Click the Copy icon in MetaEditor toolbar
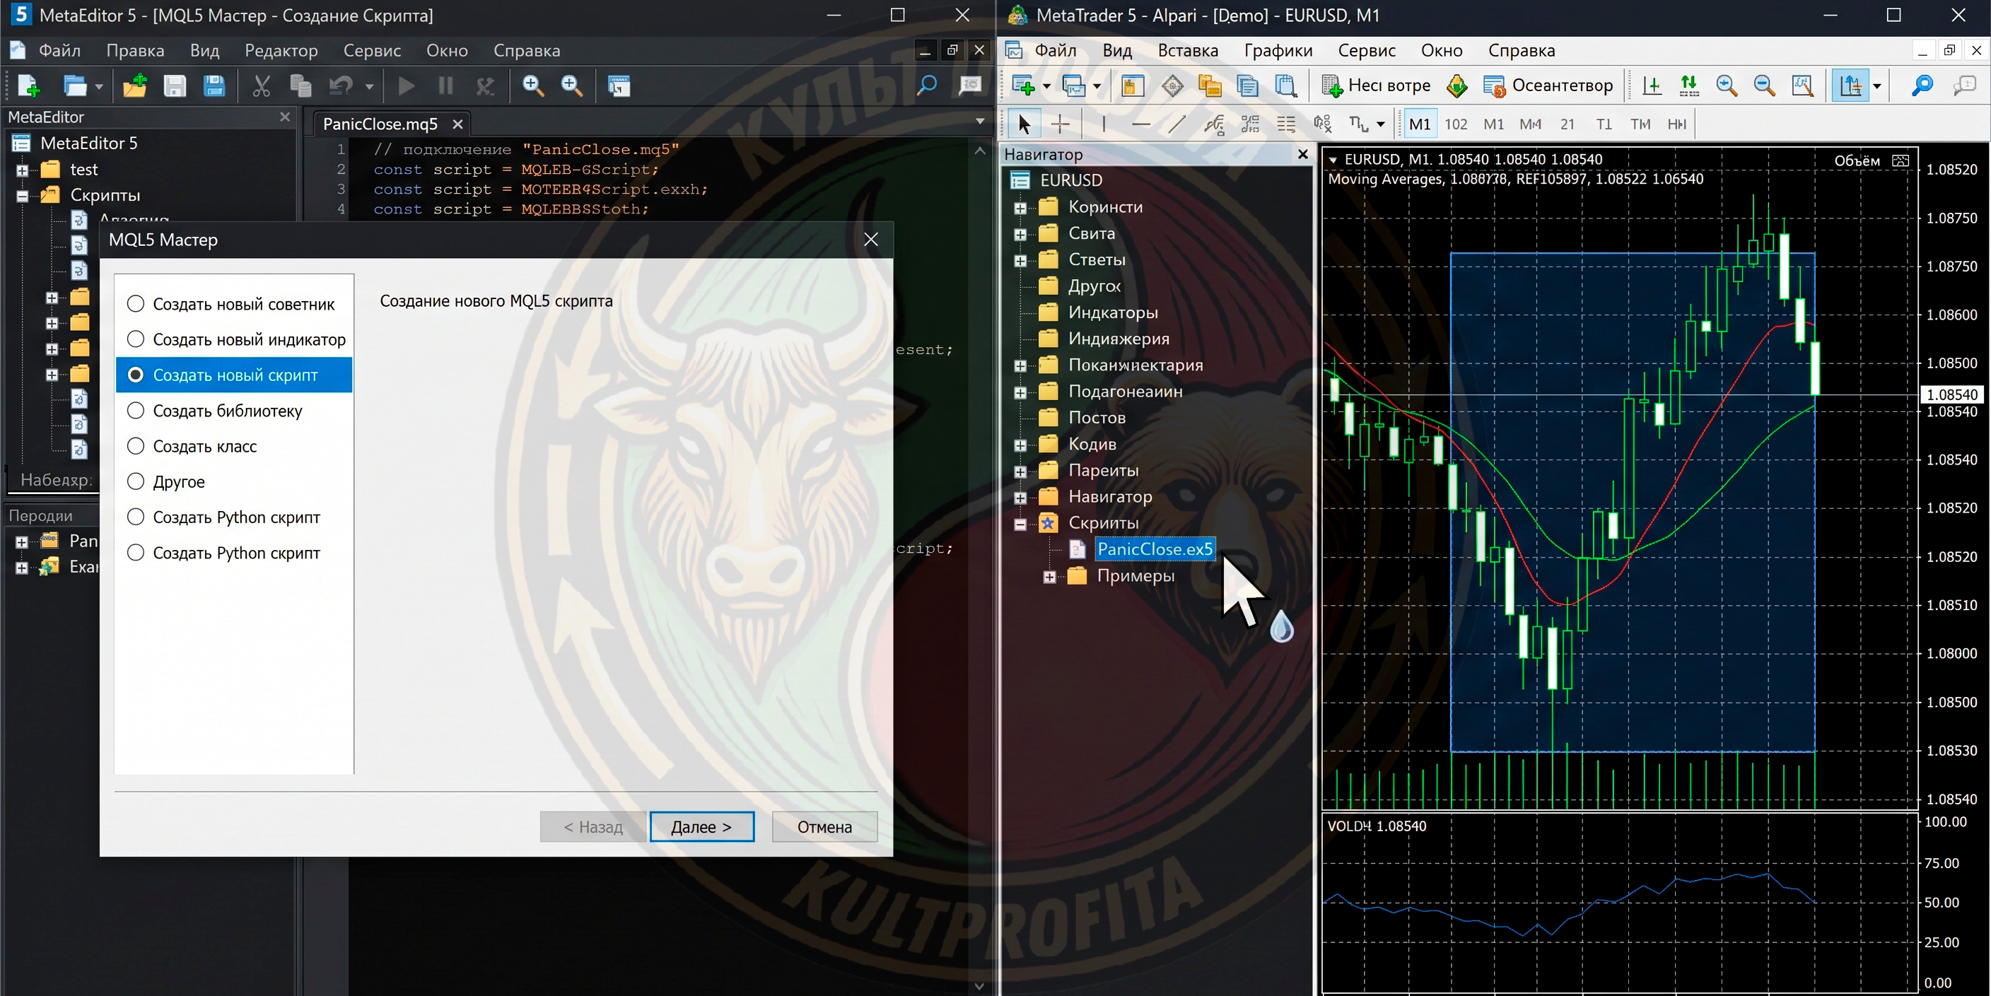The width and height of the screenshot is (1991, 996). pyautogui.click(x=300, y=86)
